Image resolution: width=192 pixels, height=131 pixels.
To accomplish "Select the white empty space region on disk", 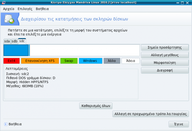I will (85, 50).
